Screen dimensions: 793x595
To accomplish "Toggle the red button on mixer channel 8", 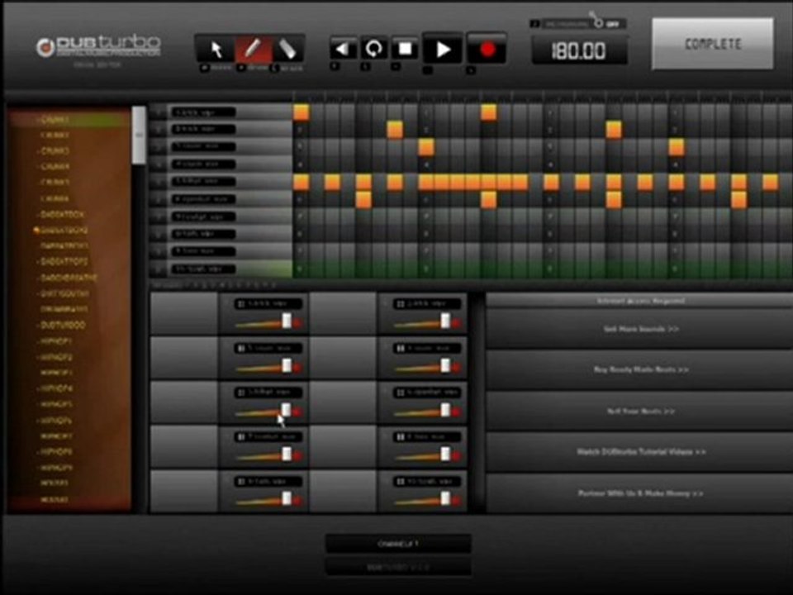I will (x=456, y=456).
